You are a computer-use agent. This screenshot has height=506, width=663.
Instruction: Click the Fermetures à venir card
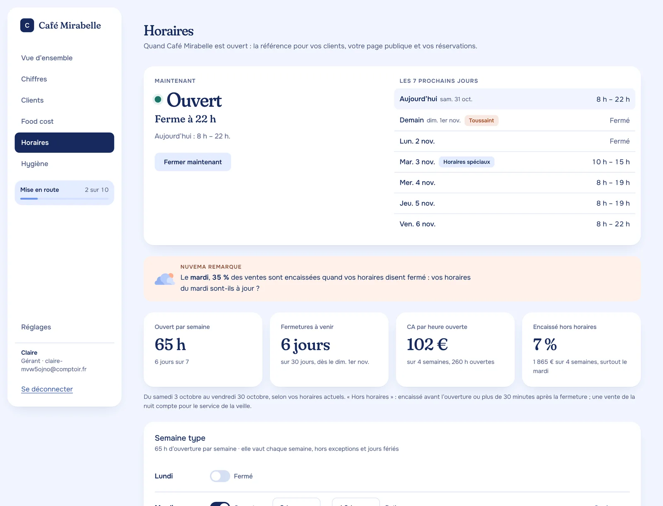pos(329,349)
